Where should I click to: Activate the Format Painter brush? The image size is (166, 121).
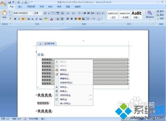click(10, 19)
